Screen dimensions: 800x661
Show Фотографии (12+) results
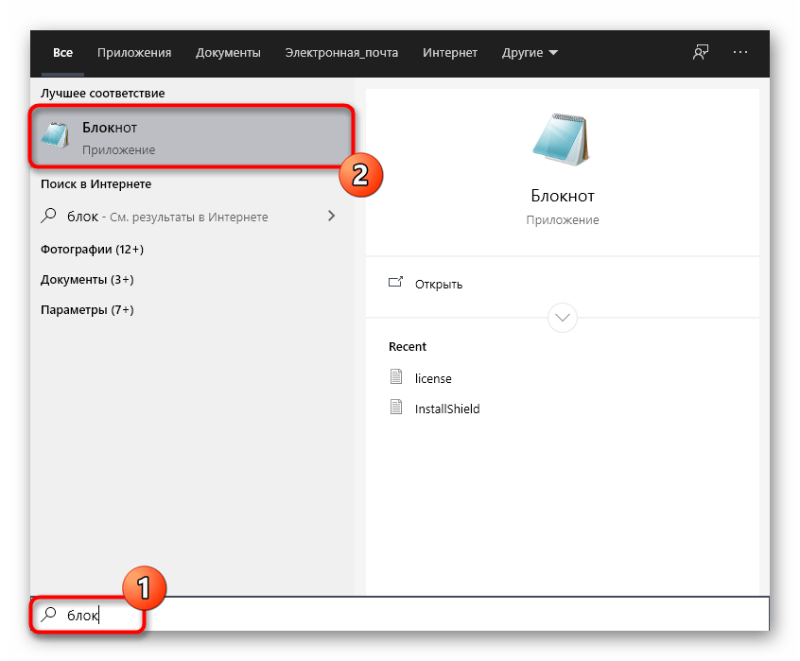click(x=92, y=250)
